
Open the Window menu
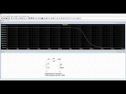(x=24, y=16)
